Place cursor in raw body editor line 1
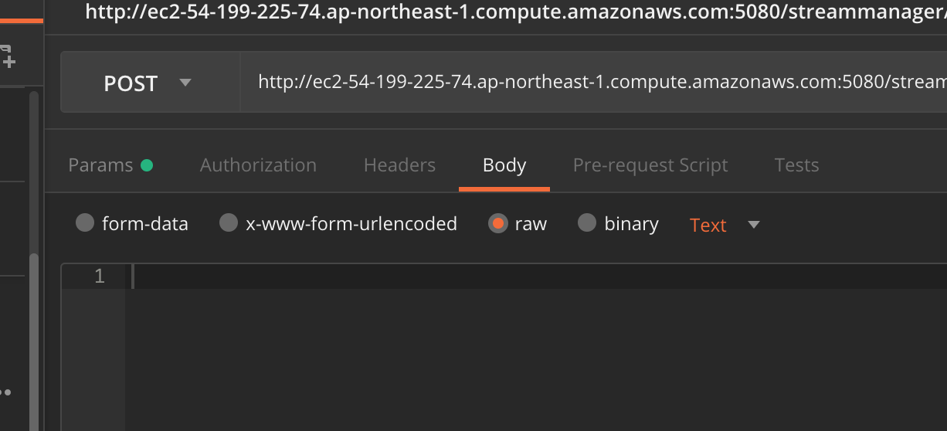 [536, 277]
